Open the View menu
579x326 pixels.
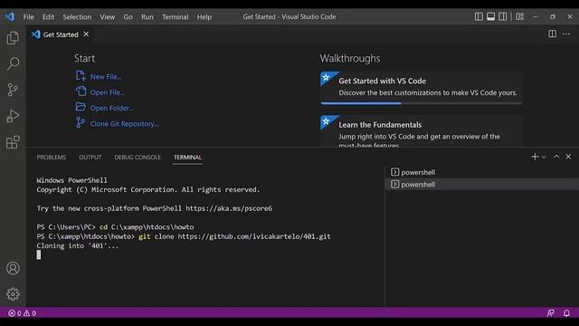tap(107, 17)
